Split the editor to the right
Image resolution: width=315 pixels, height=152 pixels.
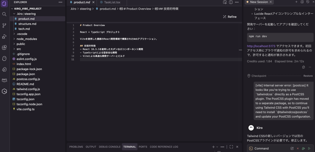coord(231,2)
